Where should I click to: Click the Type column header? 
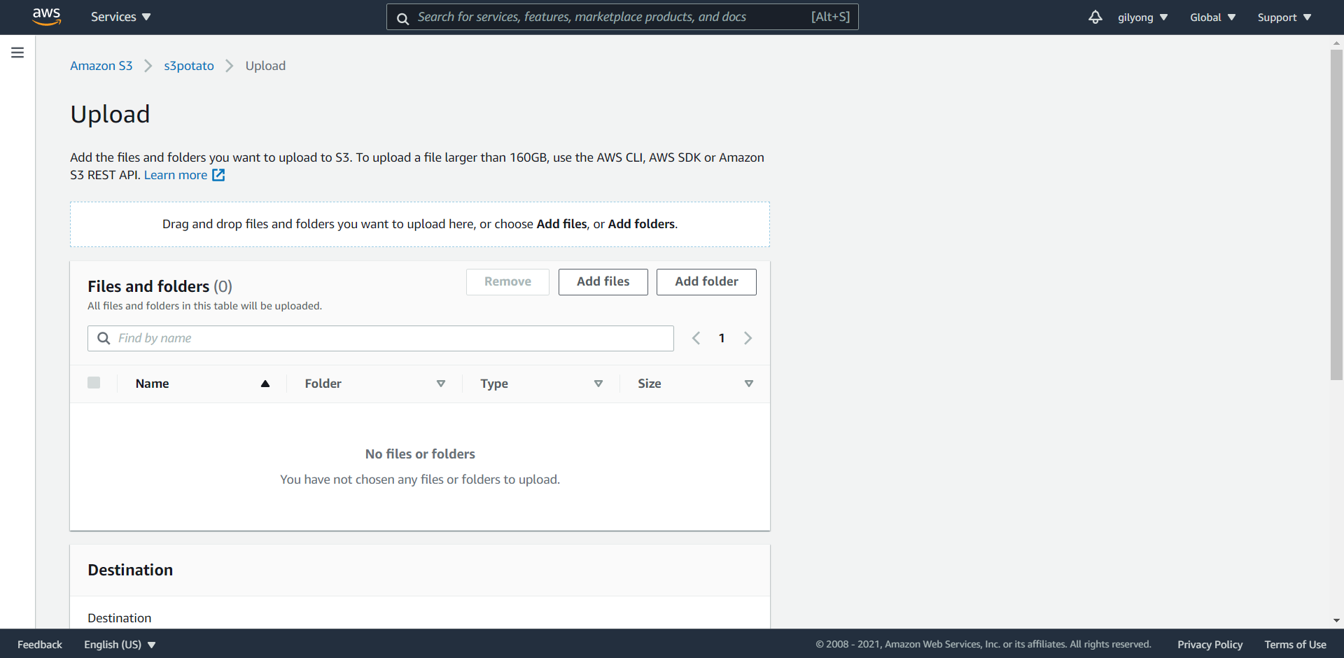(494, 384)
